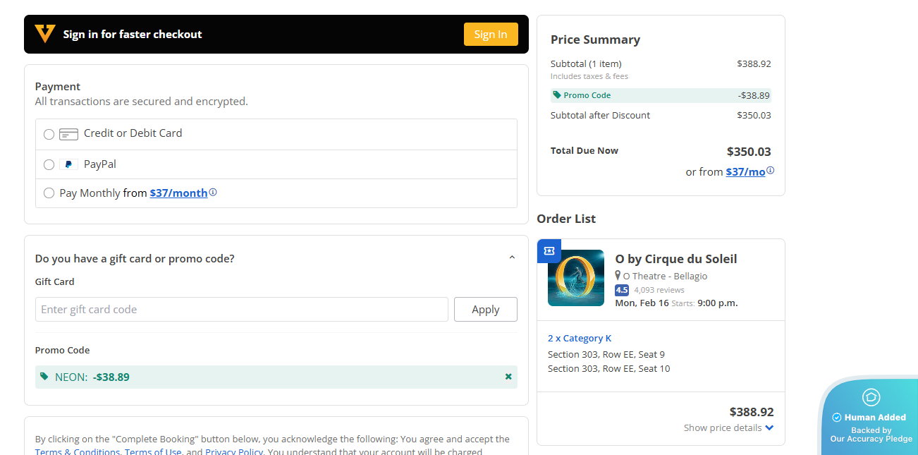Image resolution: width=918 pixels, height=455 pixels.
Task: Click the info icon next to $37/mo total
Action: coord(771,171)
